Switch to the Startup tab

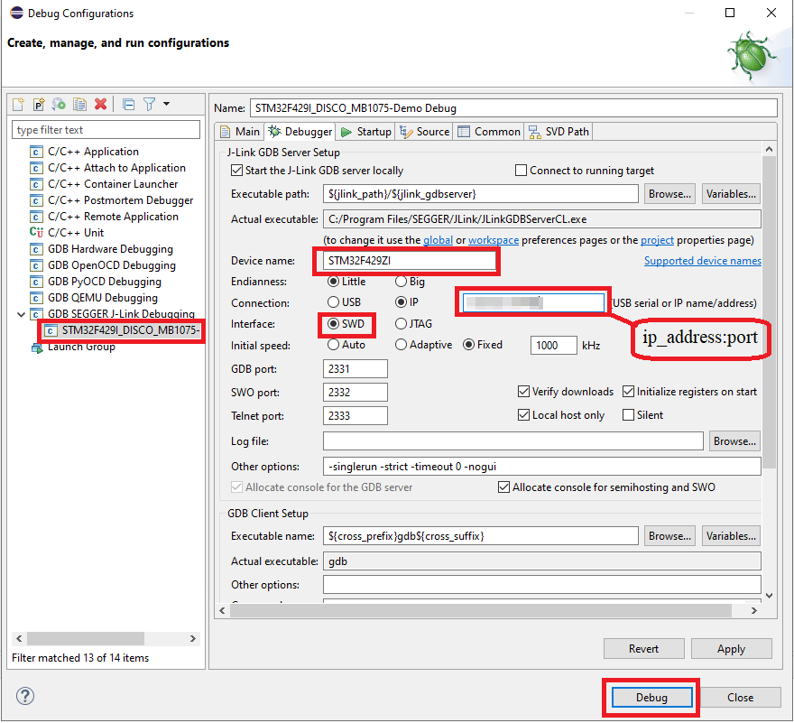point(366,132)
